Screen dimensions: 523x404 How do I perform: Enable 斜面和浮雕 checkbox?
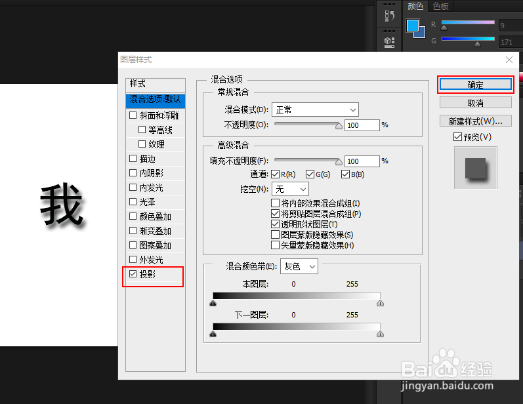133,115
